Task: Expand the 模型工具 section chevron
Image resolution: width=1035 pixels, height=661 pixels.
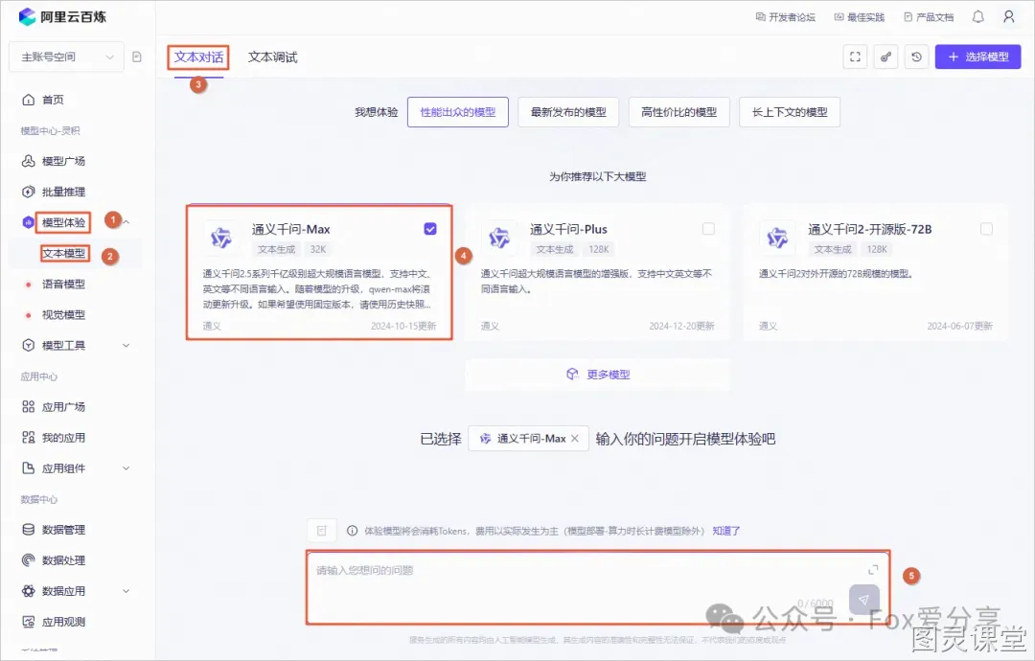Action: (126, 345)
